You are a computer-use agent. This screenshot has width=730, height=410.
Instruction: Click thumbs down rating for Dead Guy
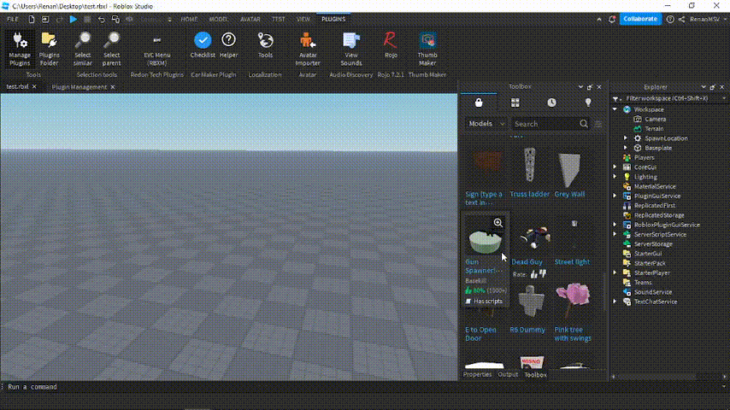click(x=542, y=274)
